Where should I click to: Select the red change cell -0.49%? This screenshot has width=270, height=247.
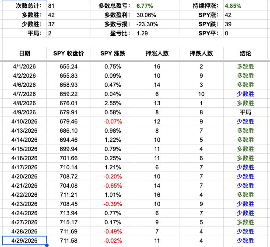click(113, 231)
